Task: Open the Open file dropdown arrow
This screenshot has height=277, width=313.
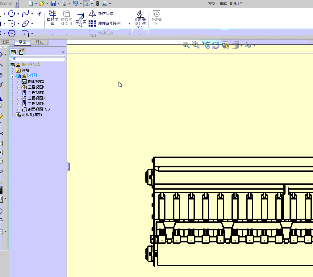Action: tap(47, 4)
